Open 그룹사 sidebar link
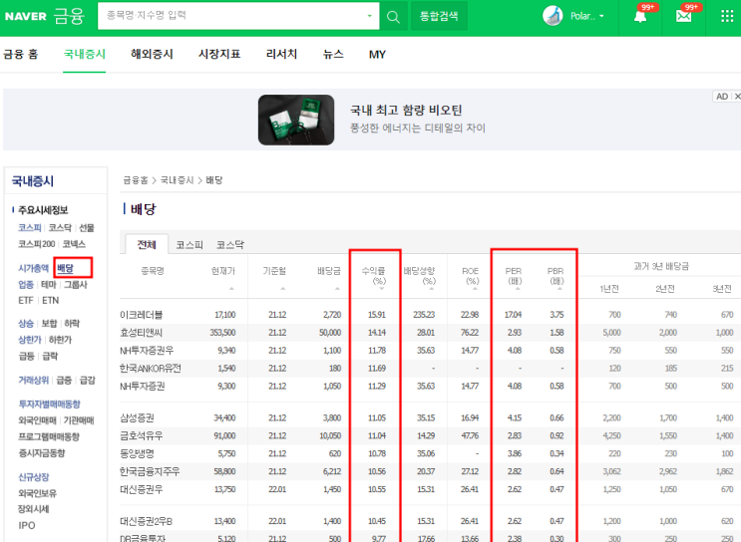 (x=76, y=285)
